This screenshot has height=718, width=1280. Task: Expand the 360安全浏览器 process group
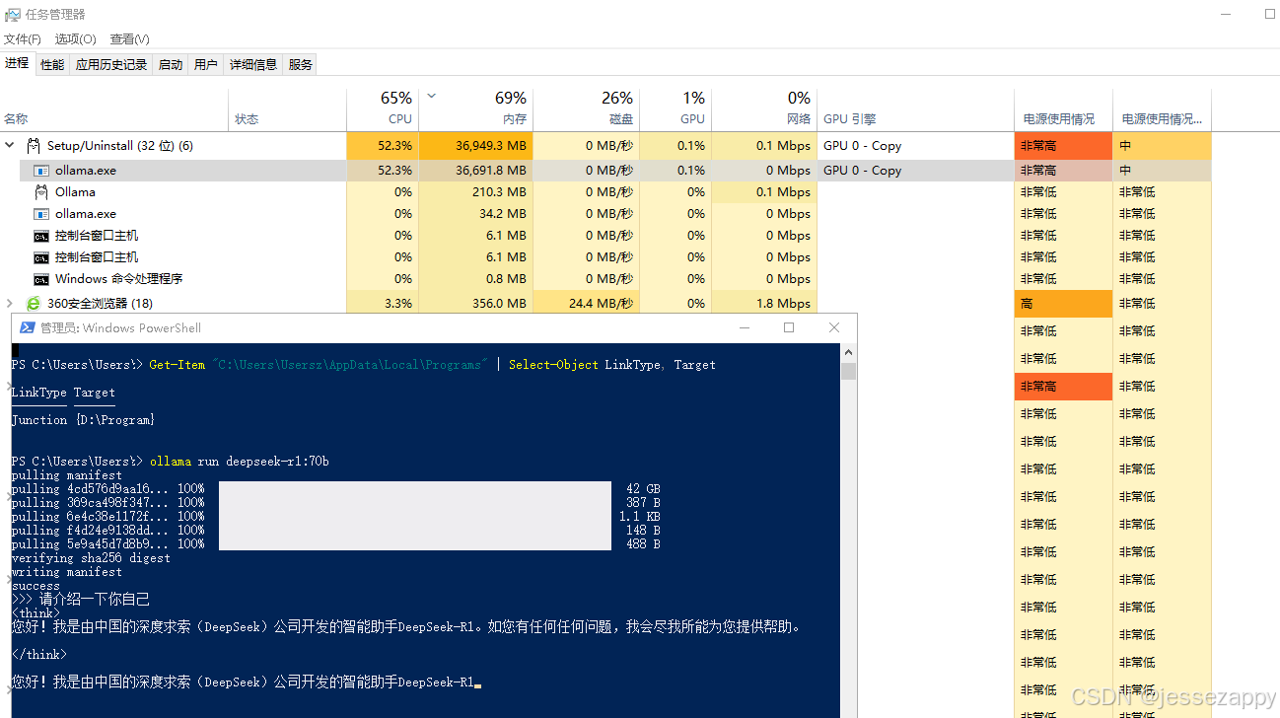pos(10,304)
